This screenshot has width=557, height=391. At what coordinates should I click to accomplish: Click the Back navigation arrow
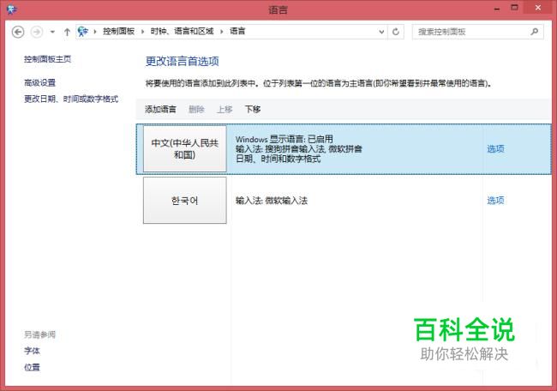(18, 32)
